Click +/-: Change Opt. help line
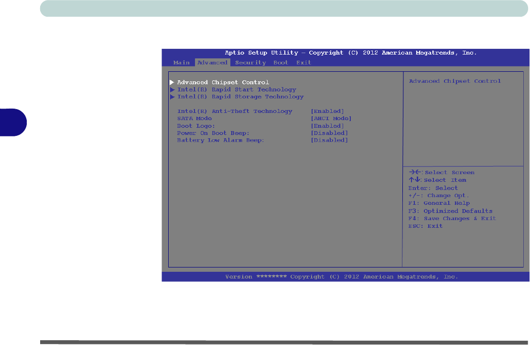This screenshot has height=345, width=530. [x=439, y=196]
